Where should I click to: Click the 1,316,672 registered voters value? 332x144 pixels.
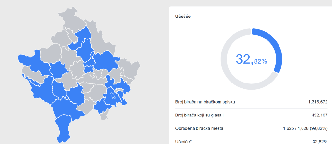[x=318, y=102]
